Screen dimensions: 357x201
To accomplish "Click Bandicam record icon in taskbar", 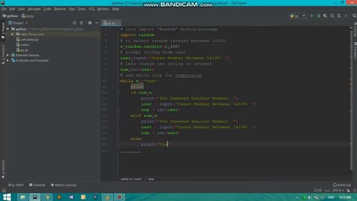I will click(x=119, y=197).
